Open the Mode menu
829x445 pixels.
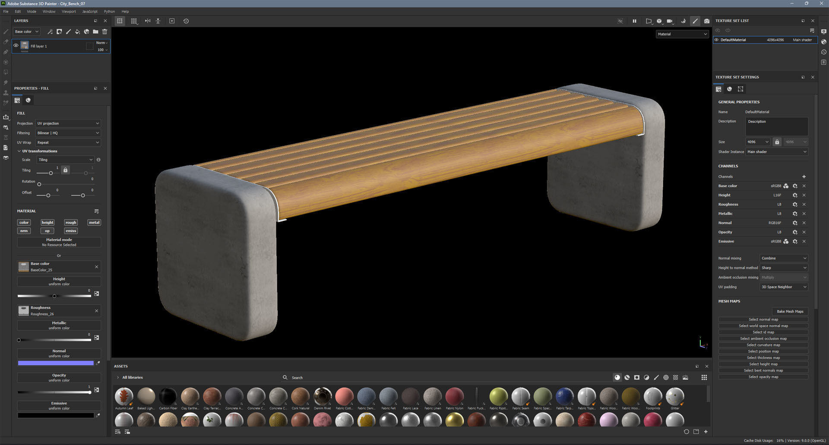click(x=32, y=12)
